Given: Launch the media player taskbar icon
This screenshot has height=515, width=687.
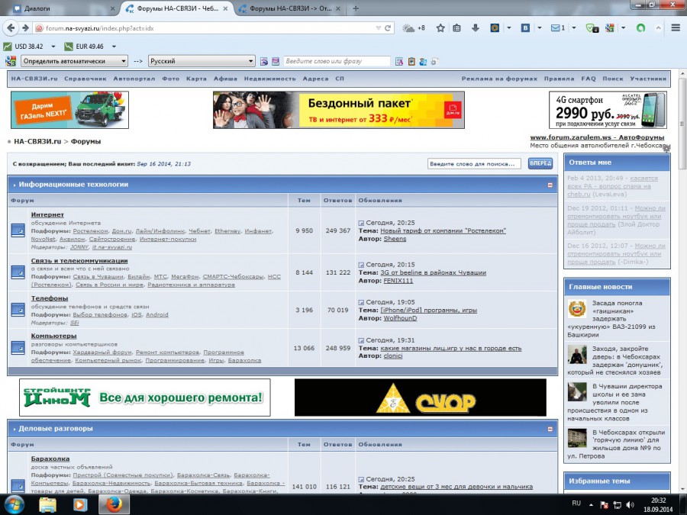Looking at the screenshot, I should pyautogui.click(x=79, y=504).
